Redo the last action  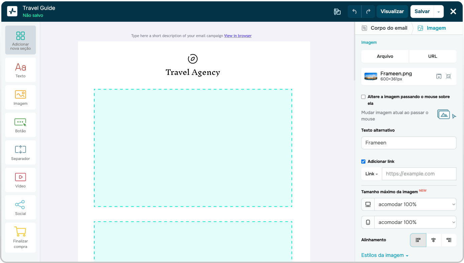click(368, 11)
